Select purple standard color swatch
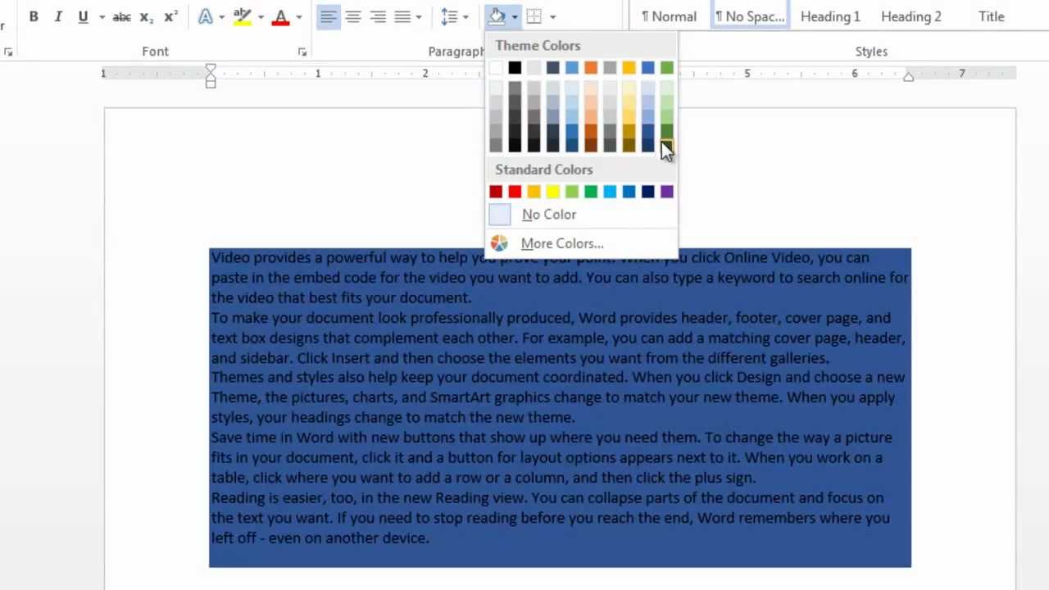This screenshot has height=590, width=1049. pos(667,192)
